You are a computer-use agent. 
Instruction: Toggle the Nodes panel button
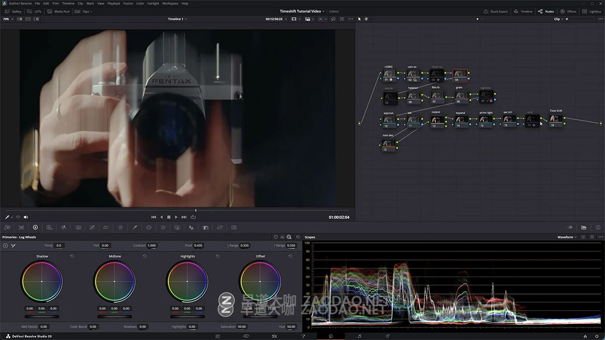[546, 11]
